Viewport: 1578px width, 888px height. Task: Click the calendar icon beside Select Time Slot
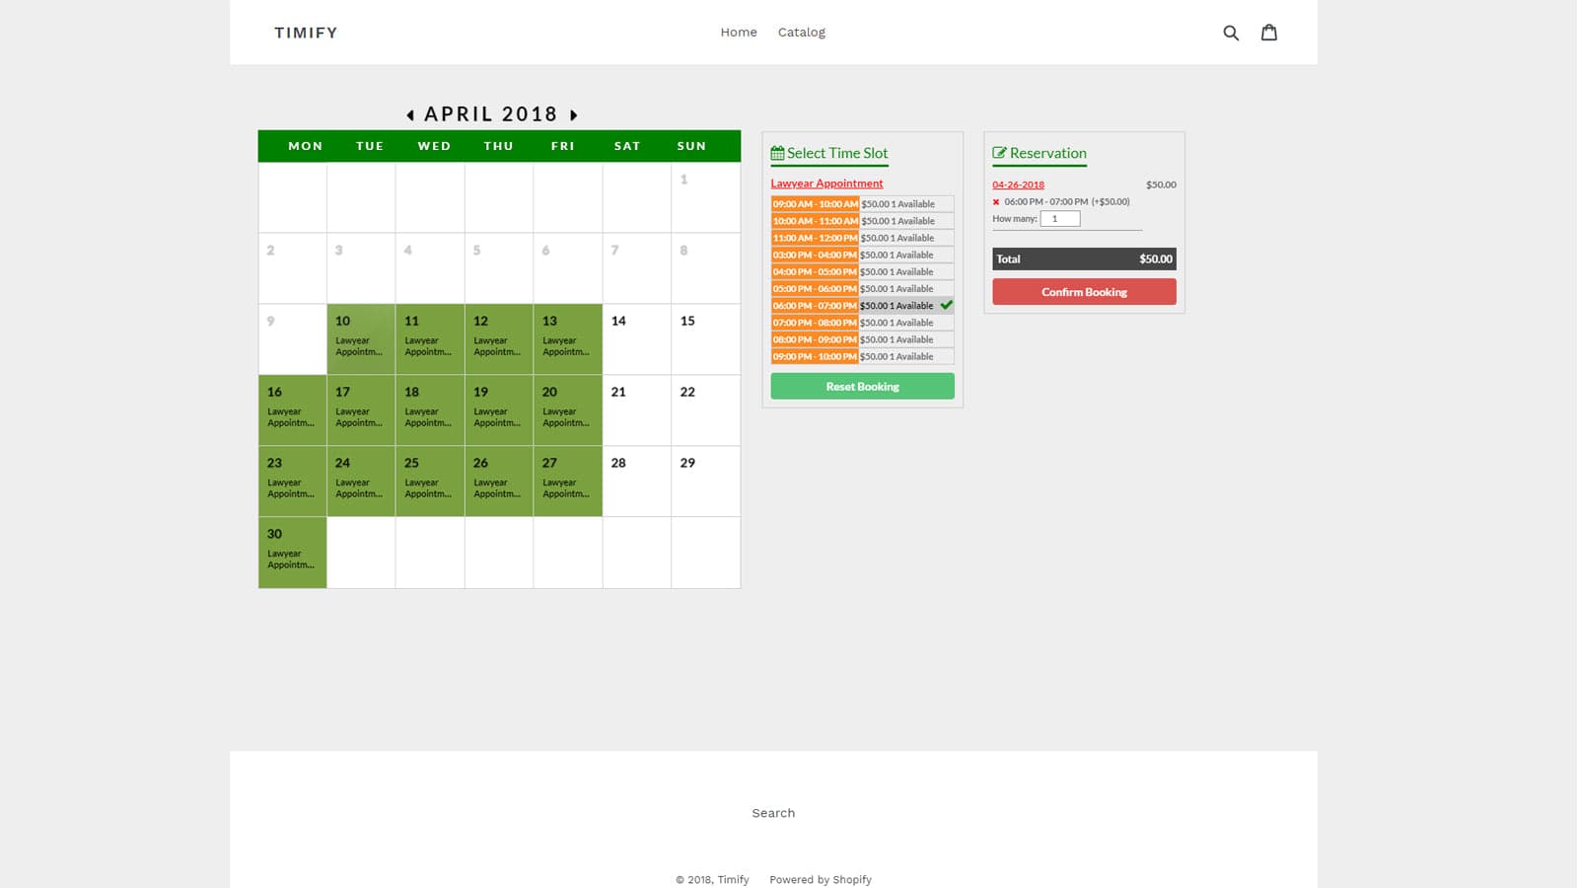(x=778, y=152)
